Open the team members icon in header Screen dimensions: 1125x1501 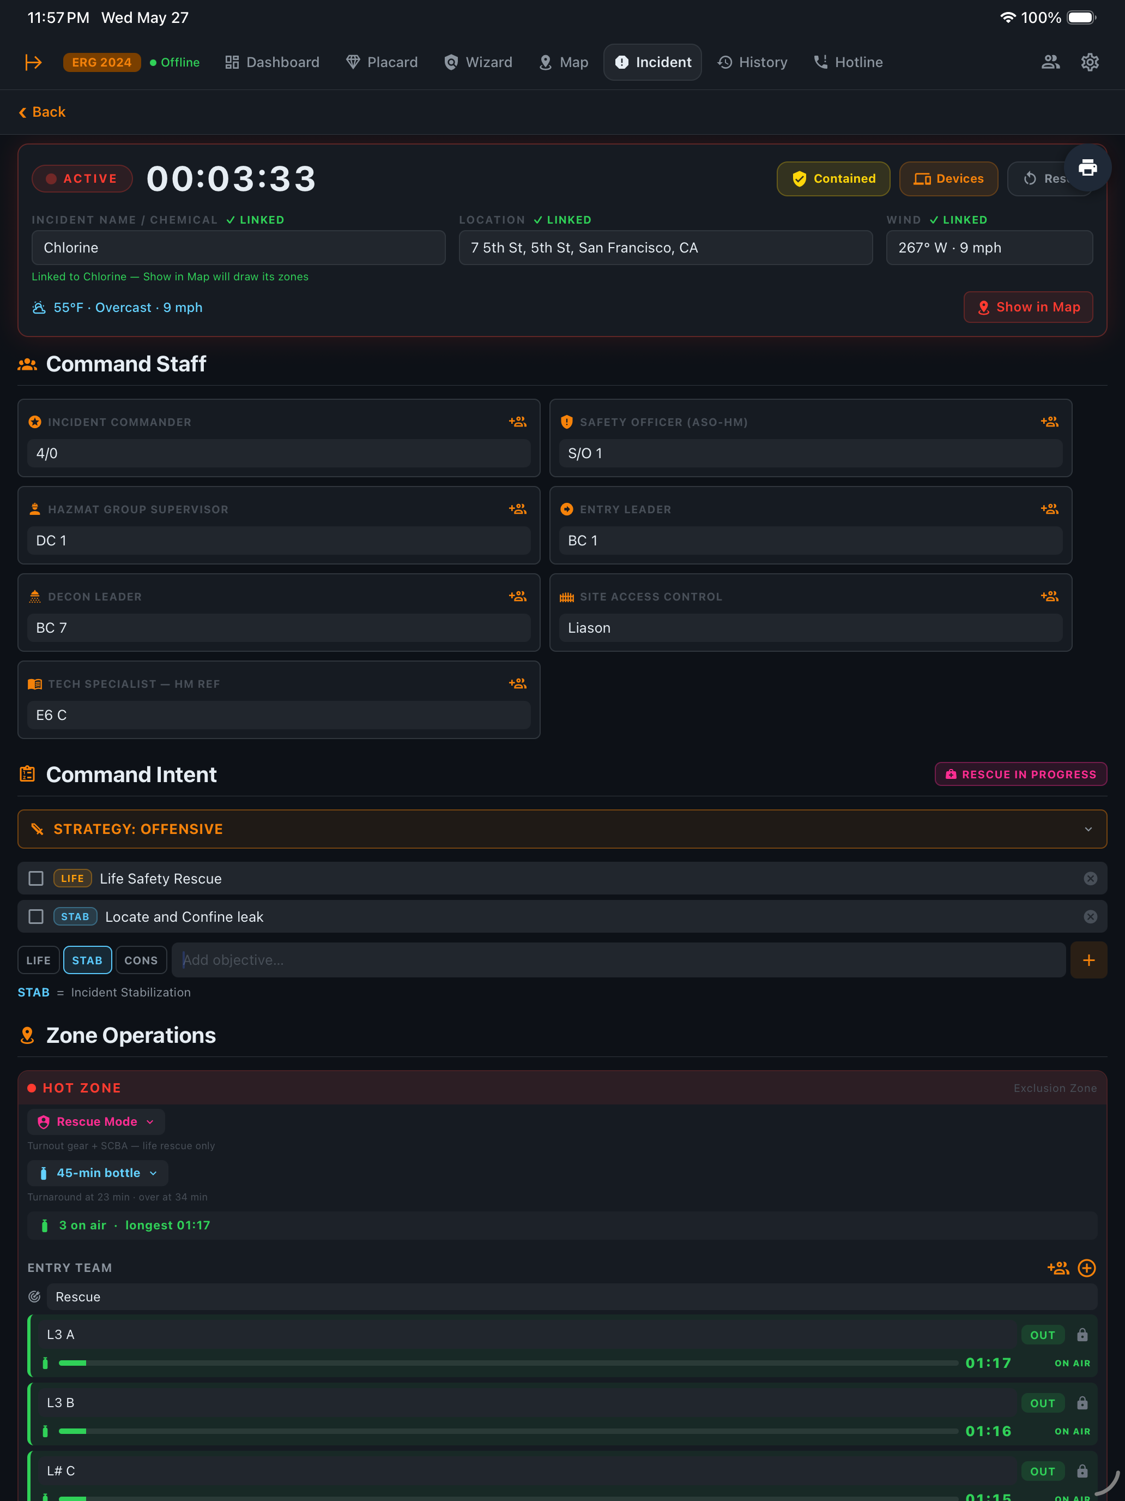click(x=1050, y=62)
